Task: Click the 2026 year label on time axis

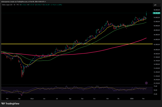Action: [132, 98]
